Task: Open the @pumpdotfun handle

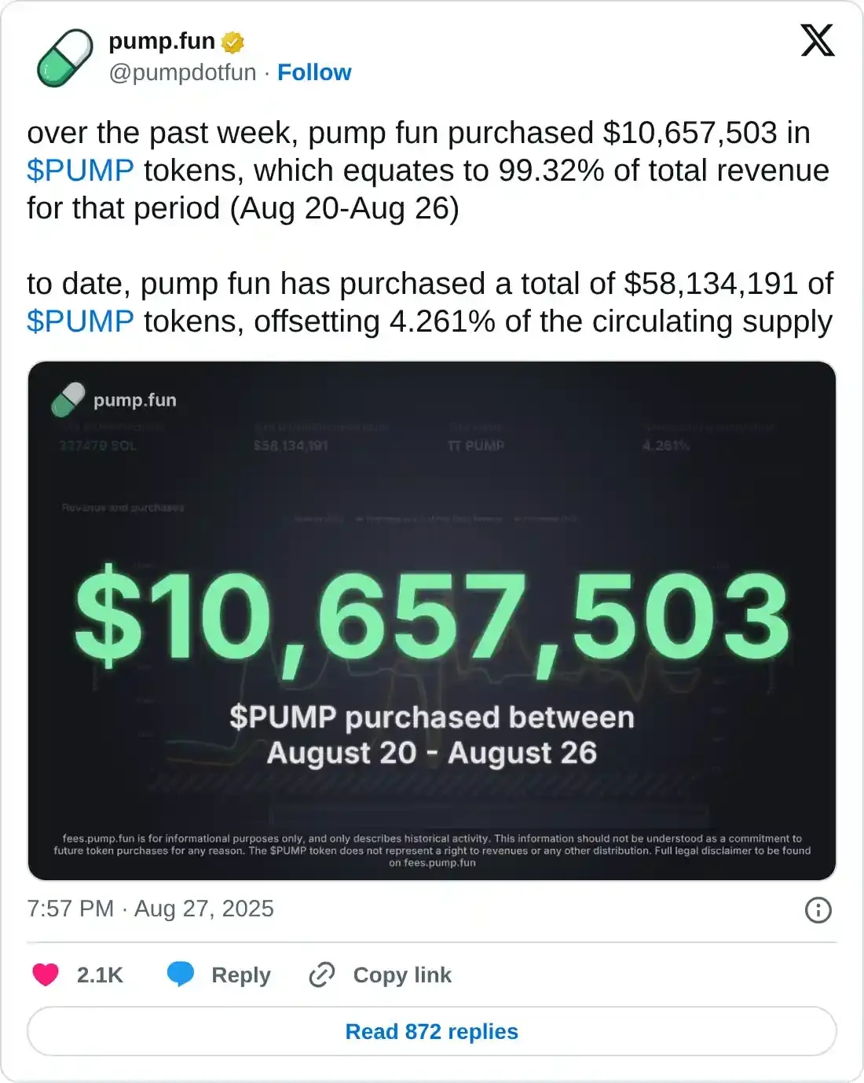Action: pyautogui.click(x=182, y=72)
